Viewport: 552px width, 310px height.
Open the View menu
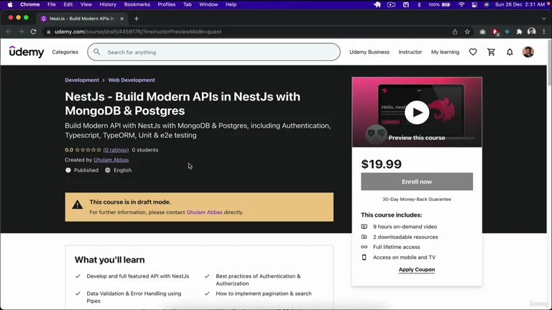(x=86, y=4)
